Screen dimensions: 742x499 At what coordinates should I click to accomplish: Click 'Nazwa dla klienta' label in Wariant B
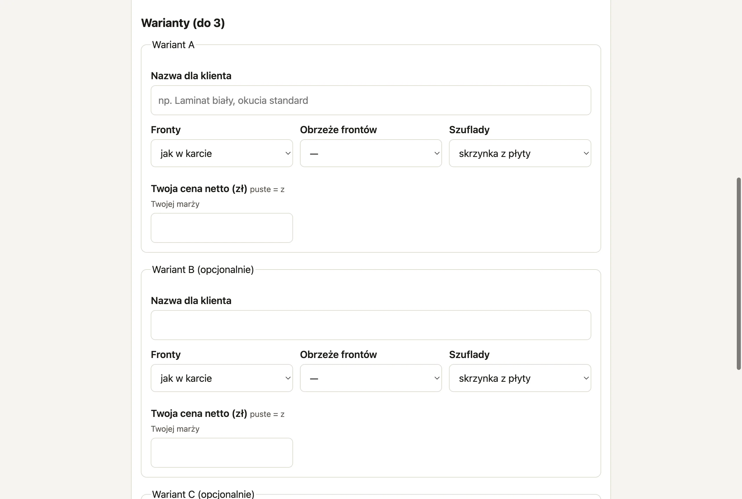191,301
